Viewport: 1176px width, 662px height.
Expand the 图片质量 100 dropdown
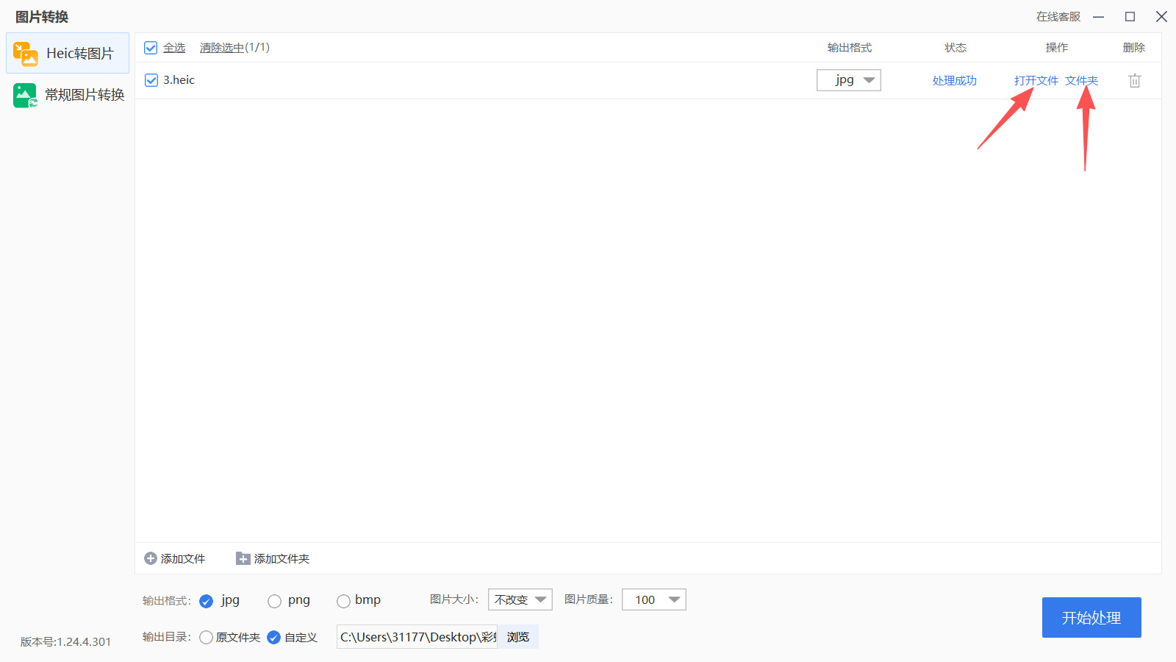[x=654, y=599]
